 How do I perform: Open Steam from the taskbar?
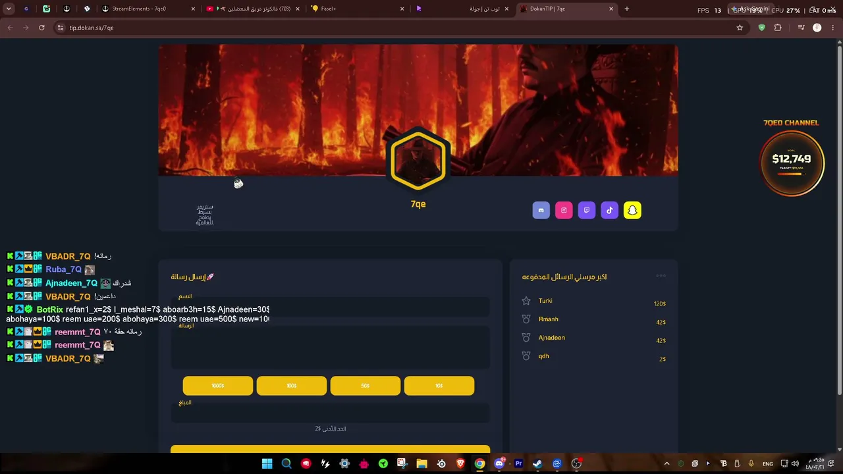pyautogui.click(x=537, y=463)
